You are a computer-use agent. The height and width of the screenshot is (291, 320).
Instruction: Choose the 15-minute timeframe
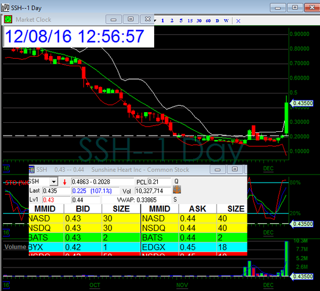[190, 21]
